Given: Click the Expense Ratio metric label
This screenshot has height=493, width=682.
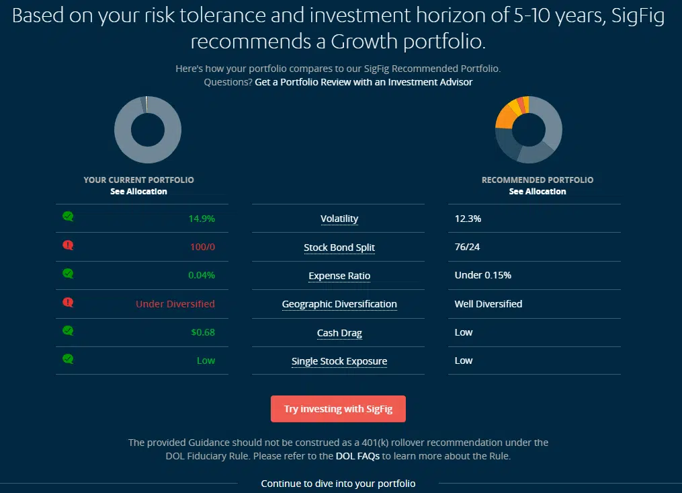Looking at the screenshot, I should point(339,276).
